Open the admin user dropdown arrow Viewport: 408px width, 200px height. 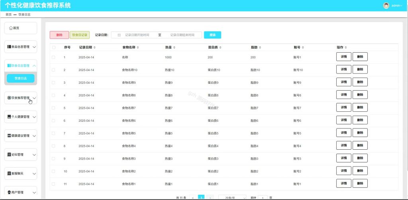pyautogui.click(x=401, y=6)
